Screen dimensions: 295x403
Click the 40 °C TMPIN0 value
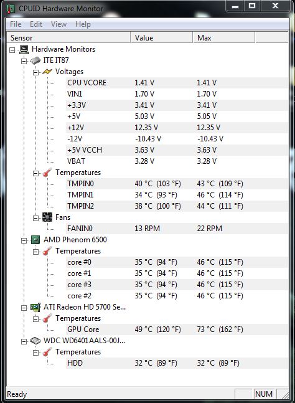coord(157,184)
